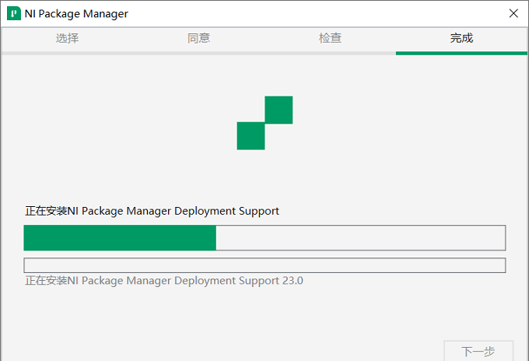Go to the 完成 step tab
529x361 pixels.
tap(461, 38)
